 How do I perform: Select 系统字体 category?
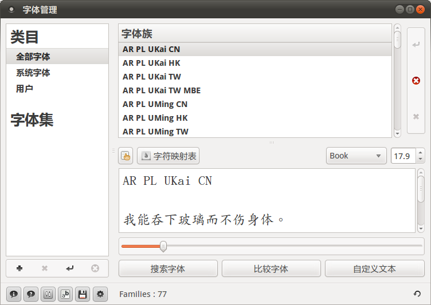tap(57, 73)
